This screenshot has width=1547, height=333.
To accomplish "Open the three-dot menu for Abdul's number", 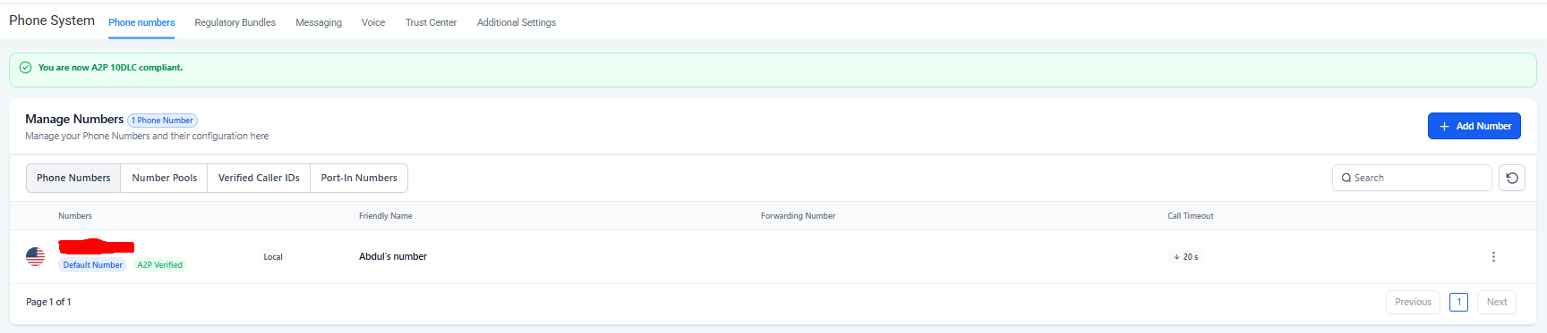I will (x=1493, y=256).
